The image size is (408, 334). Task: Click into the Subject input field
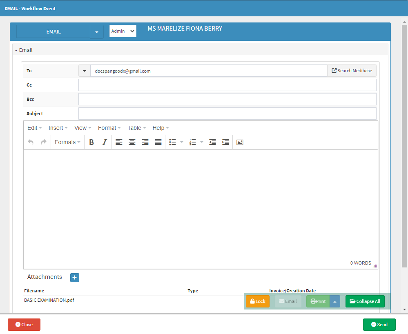[227, 114]
